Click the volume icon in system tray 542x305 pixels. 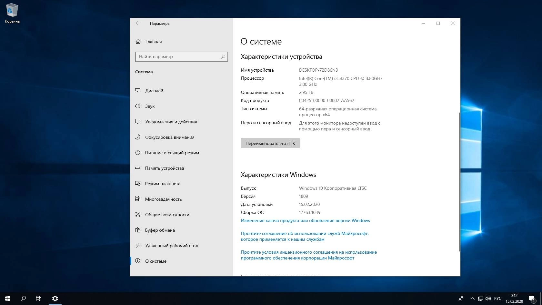pos(488,299)
